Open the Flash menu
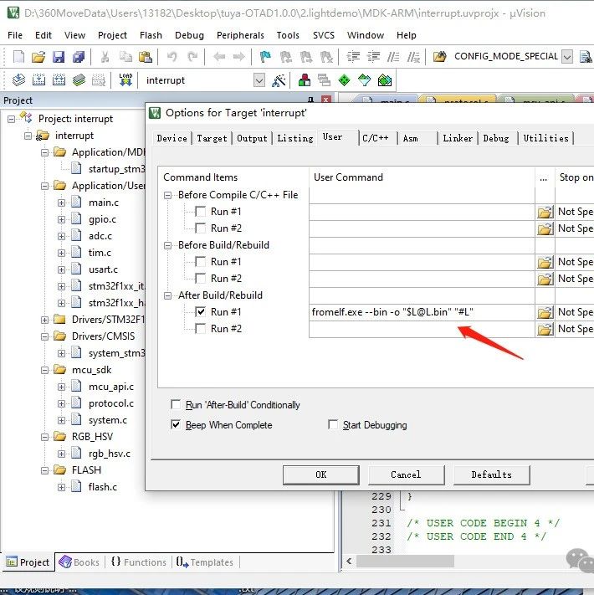The image size is (594, 595). (x=151, y=35)
